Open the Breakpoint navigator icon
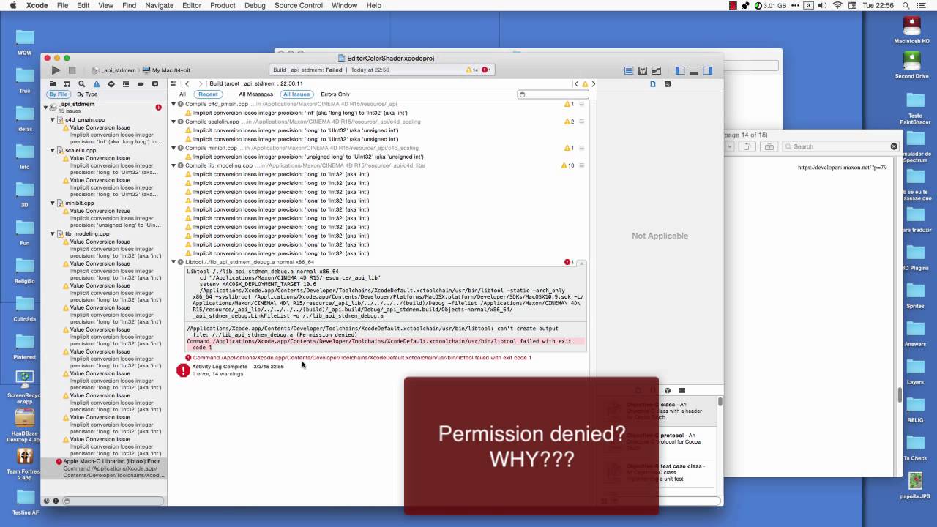Screen dimensions: 937x527 140,84
